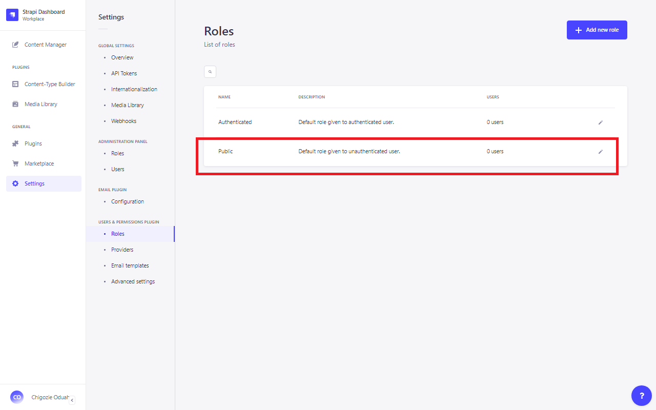Select Overview under Global Settings

(122, 57)
